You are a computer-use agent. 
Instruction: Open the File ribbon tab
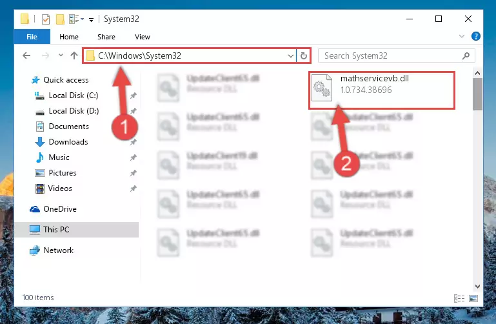coord(32,37)
